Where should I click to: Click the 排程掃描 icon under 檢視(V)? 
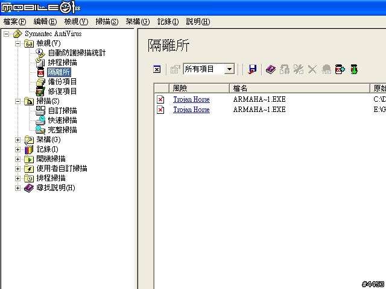tap(40, 63)
